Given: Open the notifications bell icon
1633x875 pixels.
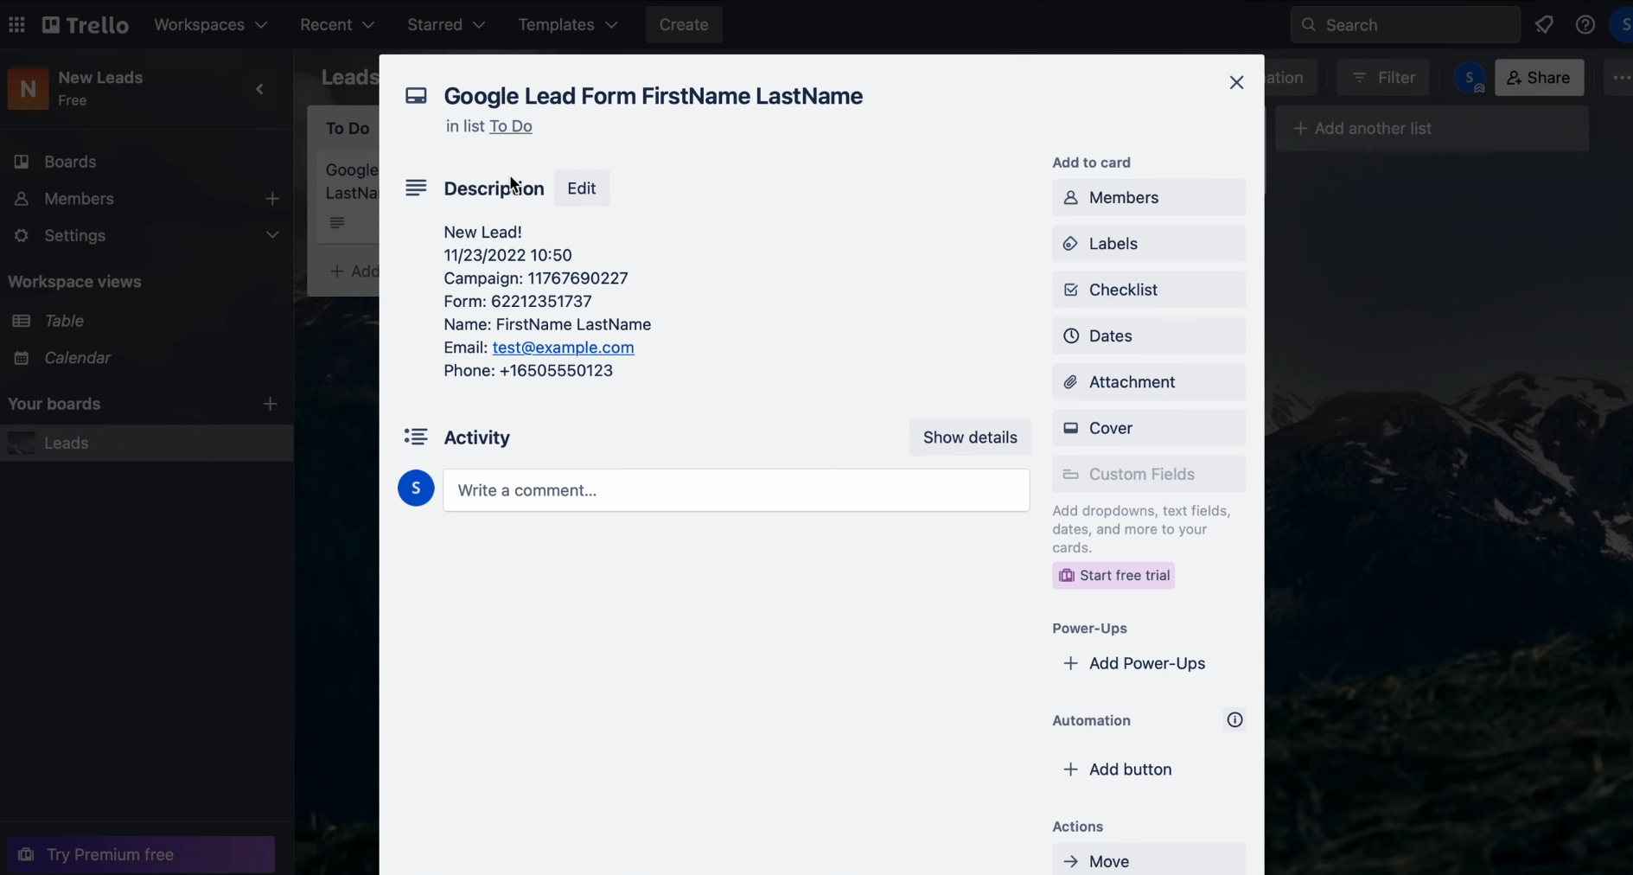Looking at the screenshot, I should point(1544,24).
